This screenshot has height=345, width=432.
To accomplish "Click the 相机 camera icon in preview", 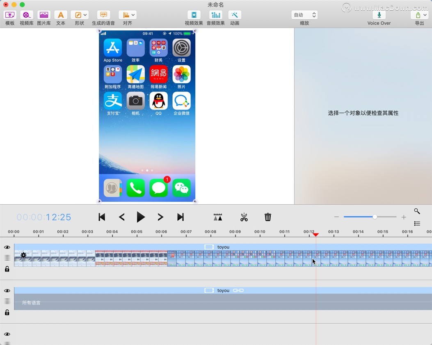I will pyautogui.click(x=135, y=101).
